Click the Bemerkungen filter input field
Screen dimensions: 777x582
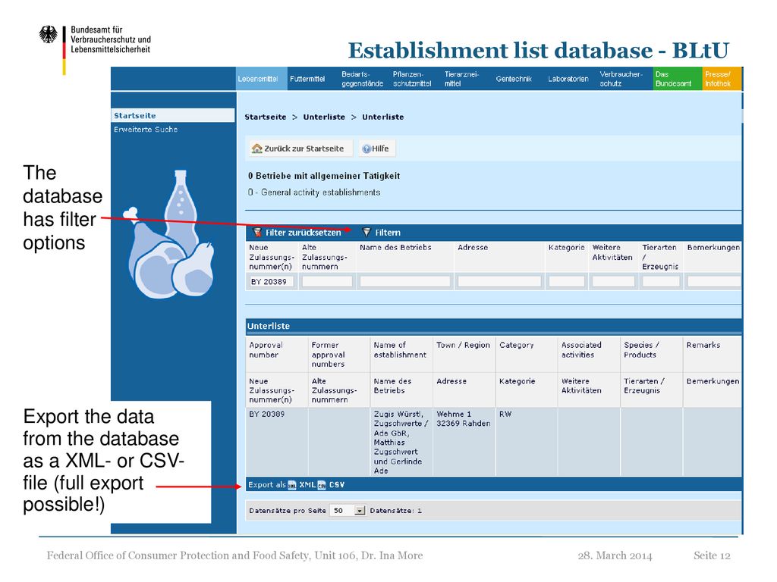pyautogui.click(x=714, y=282)
